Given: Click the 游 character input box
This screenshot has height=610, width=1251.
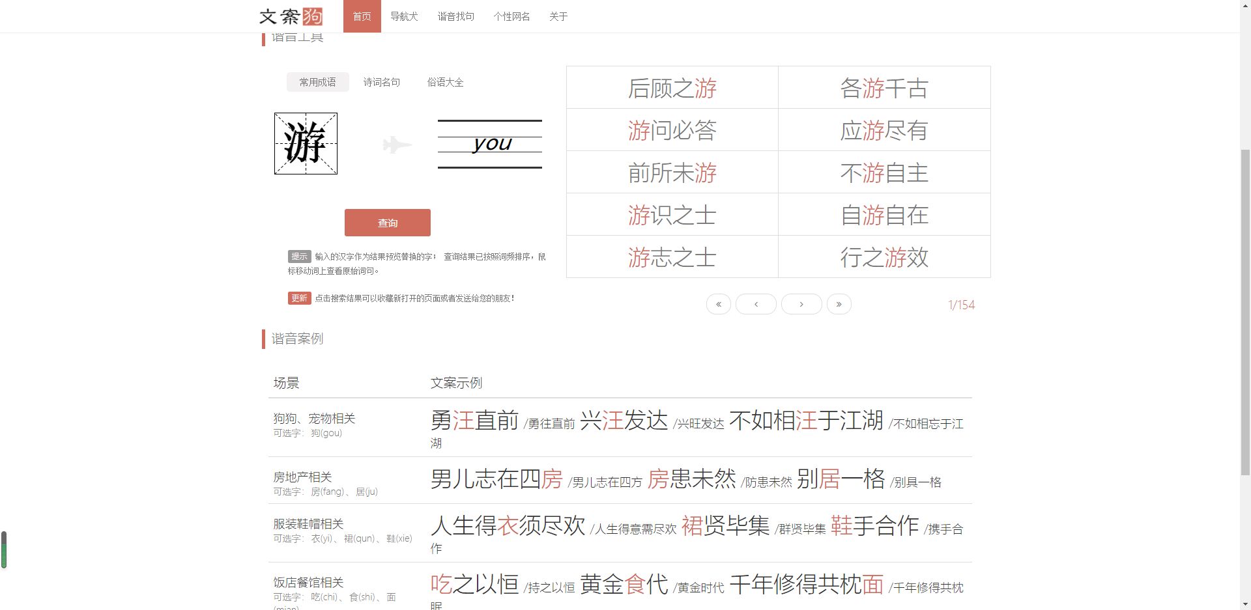Looking at the screenshot, I should 306,143.
